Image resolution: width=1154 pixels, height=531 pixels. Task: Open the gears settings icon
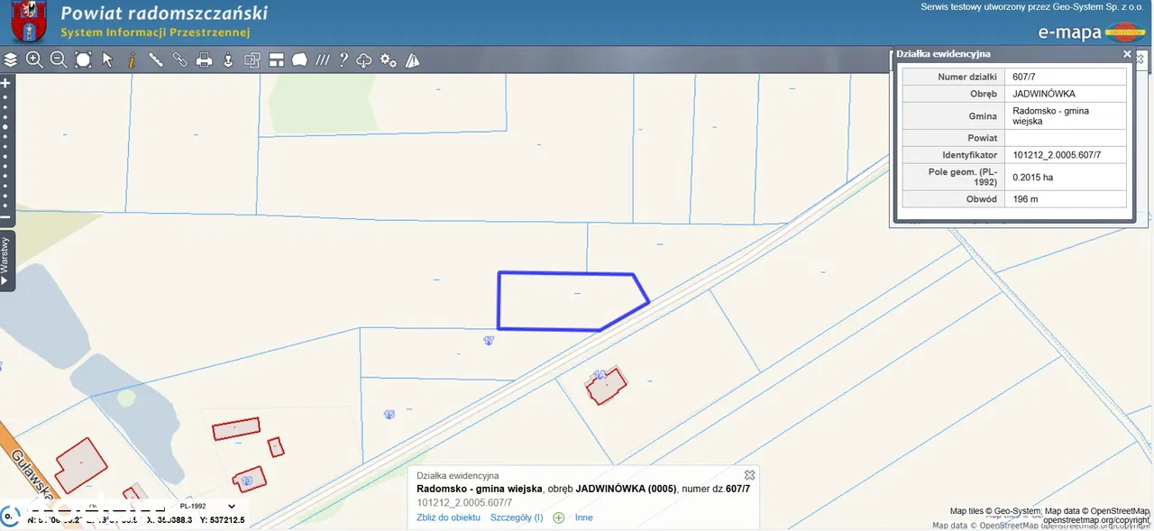coord(389,60)
